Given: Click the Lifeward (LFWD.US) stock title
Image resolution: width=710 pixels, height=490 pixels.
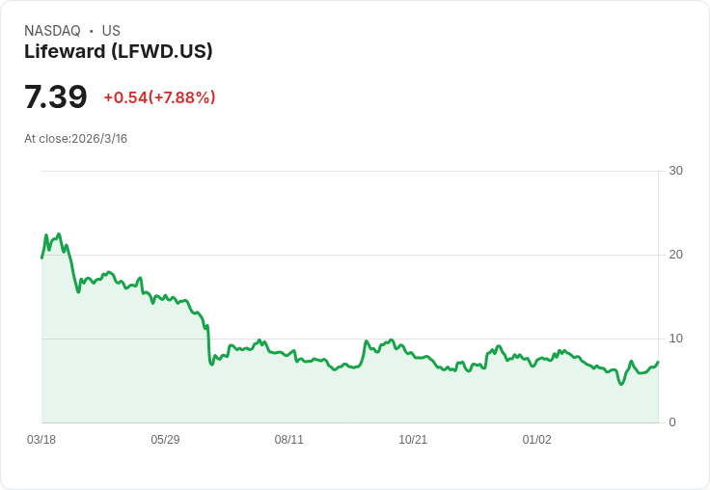Looking at the screenshot, I should [118, 51].
